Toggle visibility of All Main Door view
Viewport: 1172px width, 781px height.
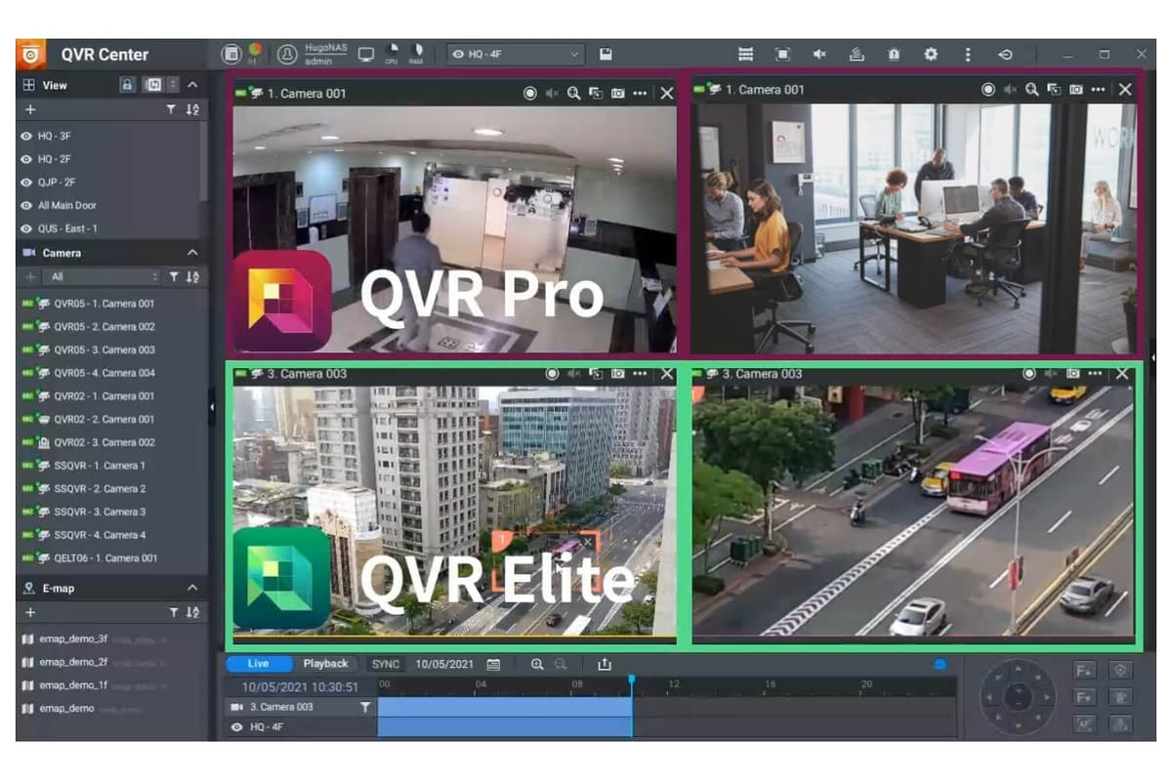(x=27, y=206)
